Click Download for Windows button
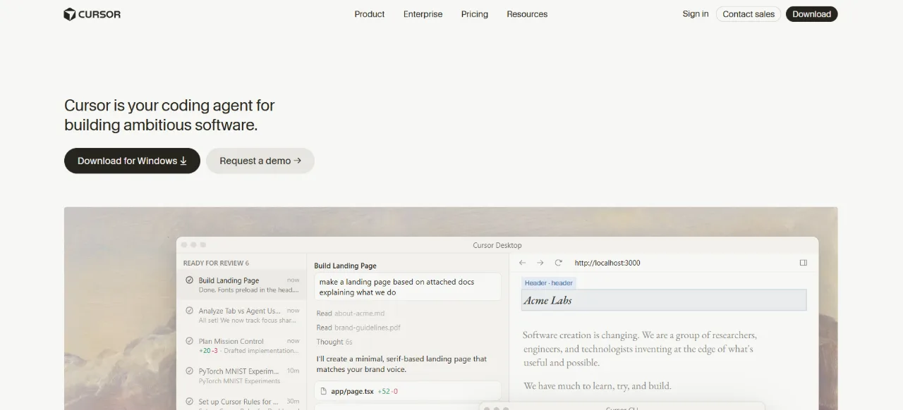The height and width of the screenshot is (410, 903). click(132, 161)
